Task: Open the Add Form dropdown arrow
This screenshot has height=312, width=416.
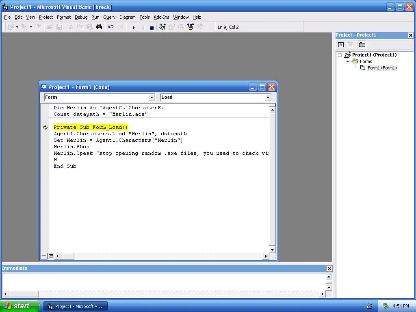Action: coord(31,27)
